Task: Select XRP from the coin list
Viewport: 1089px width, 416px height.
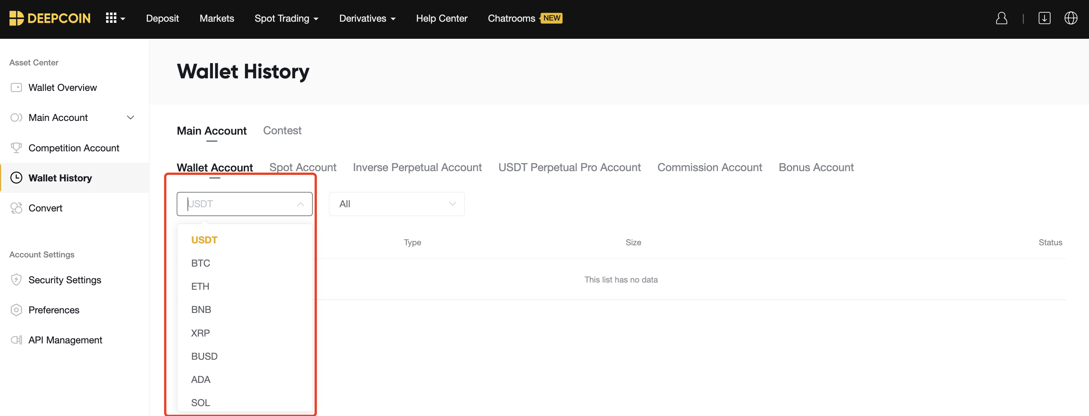Action: point(245,333)
